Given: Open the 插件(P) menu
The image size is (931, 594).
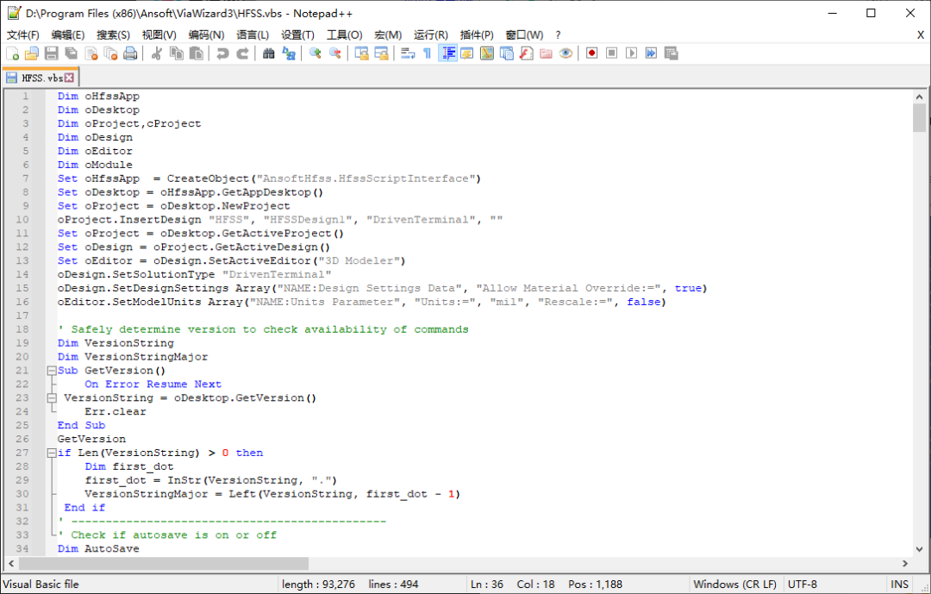Looking at the screenshot, I should click(x=476, y=35).
